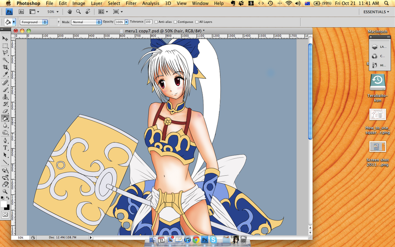Select the Path Selection tool
Screen dimensions: 395x247
(x=5, y=155)
